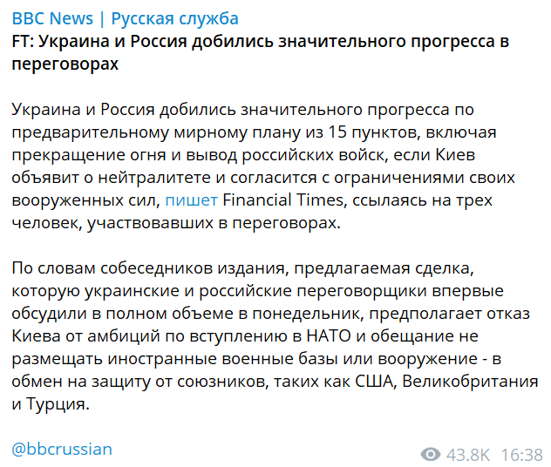The width and height of the screenshot is (551, 467).
Task: Click the word "переговорах" in the headline
Action: (x=65, y=64)
